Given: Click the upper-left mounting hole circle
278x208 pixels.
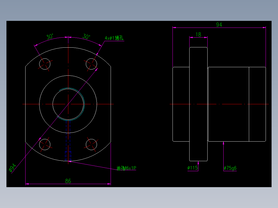Looking at the screenshot, I should pos(45,64).
